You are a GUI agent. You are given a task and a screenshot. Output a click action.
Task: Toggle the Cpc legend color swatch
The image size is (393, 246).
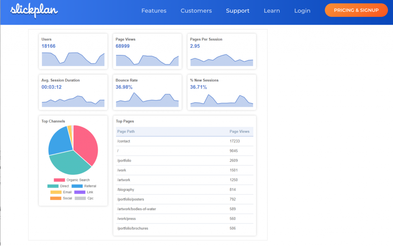tap(80, 198)
